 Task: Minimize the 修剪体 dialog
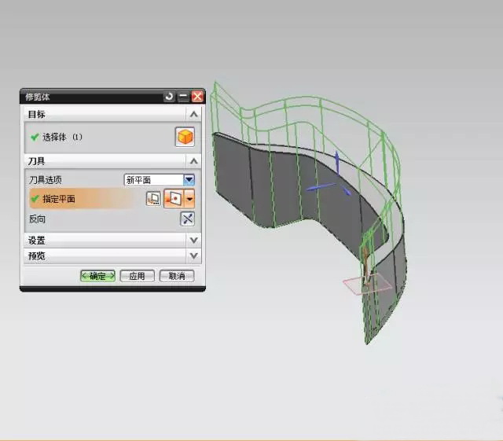point(183,97)
